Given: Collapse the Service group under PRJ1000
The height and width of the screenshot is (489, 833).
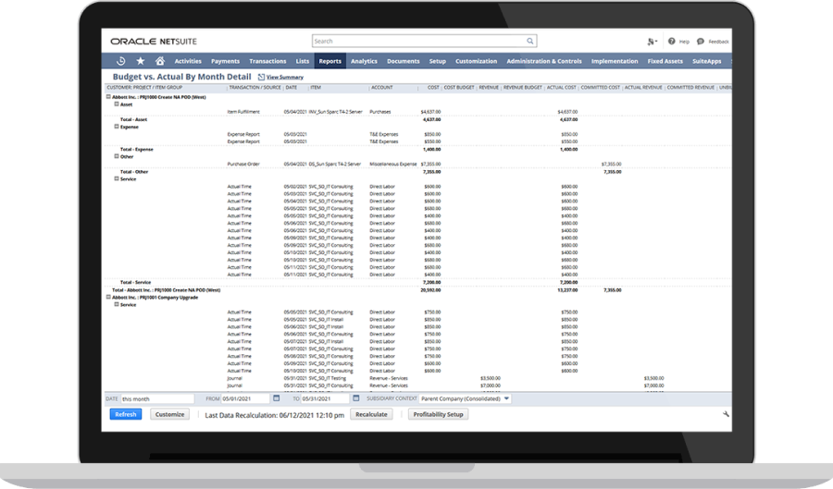Looking at the screenshot, I should [117, 178].
